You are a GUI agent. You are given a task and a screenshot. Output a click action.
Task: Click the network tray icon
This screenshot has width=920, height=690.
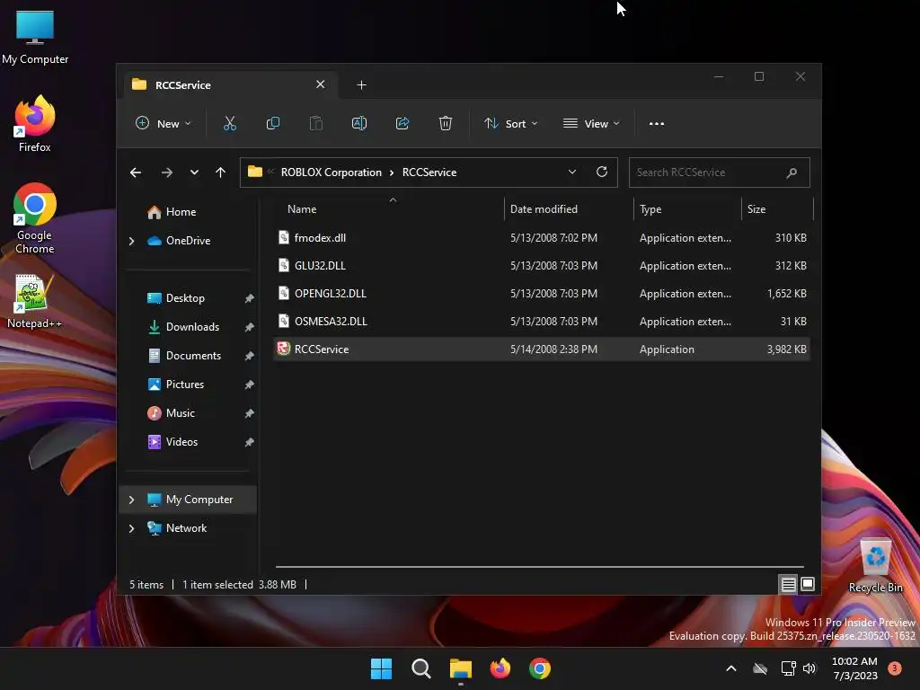coord(788,668)
